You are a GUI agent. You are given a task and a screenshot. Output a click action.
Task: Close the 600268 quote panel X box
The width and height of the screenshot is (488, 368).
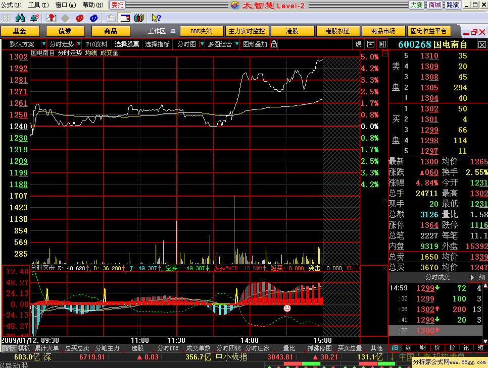482,45
